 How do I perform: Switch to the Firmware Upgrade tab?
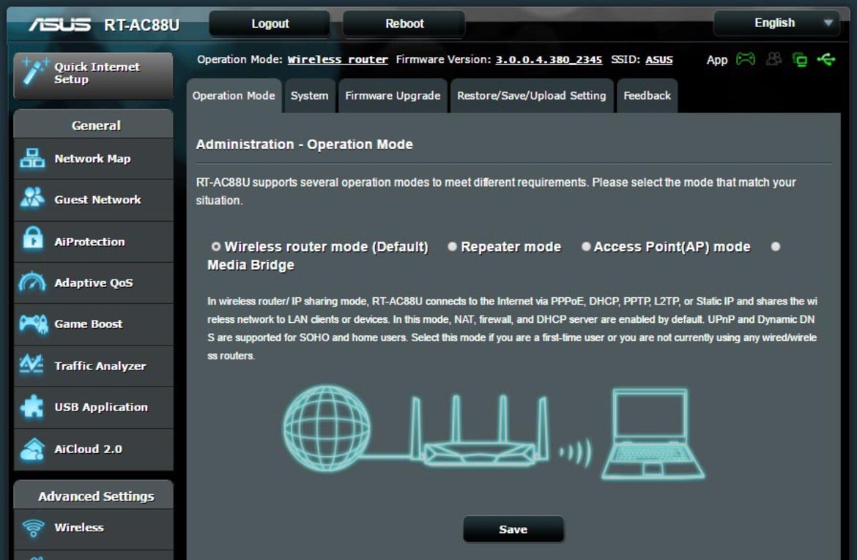pos(393,96)
